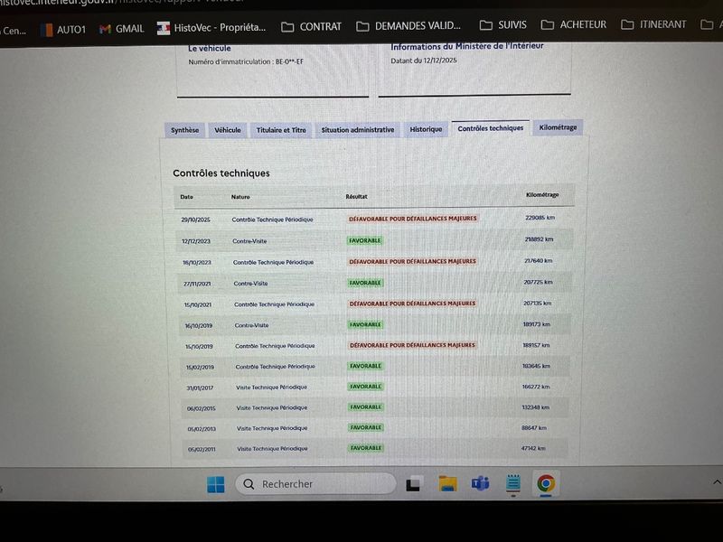Open File Explorer from the taskbar
This screenshot has height=542, width=723.
(447, 483)
